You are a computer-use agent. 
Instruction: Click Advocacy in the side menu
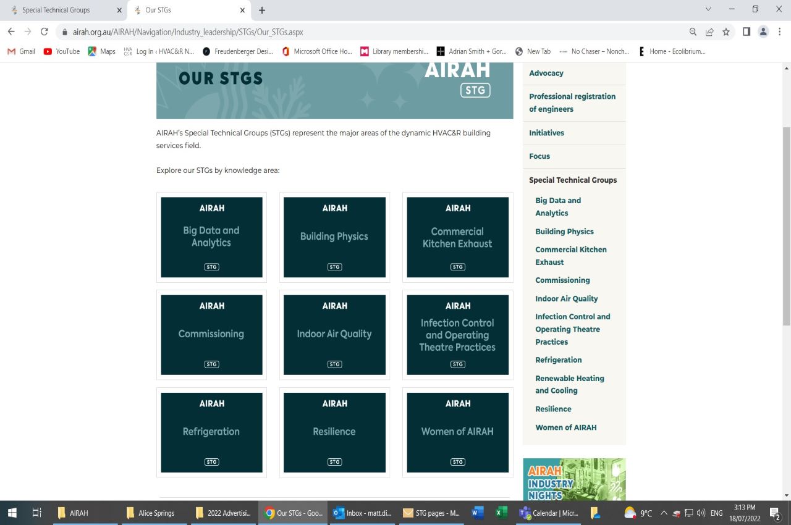[546, 73]
